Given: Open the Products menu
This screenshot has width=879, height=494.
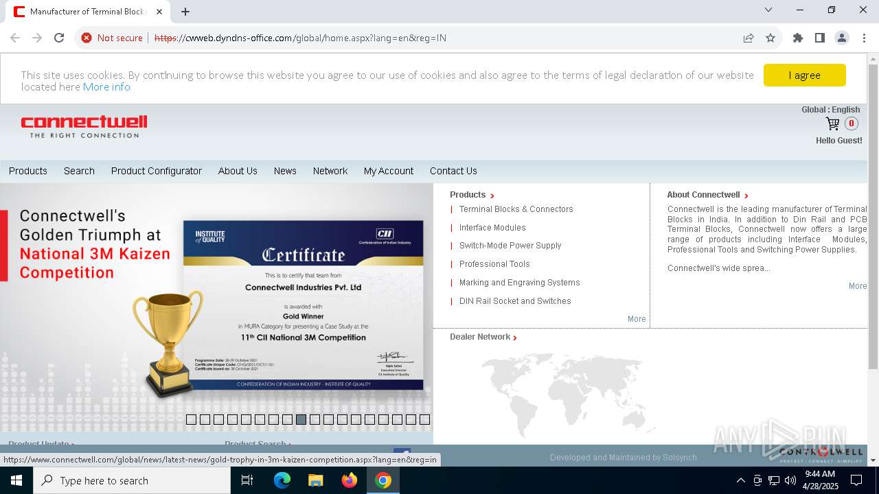Looking at the screenshot, I should coord(28,171).
